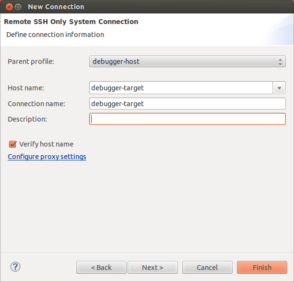Screen dimensions: 294x282
Task: Expand the Host name dropdown arrow
Action: (x=279, y=88)
